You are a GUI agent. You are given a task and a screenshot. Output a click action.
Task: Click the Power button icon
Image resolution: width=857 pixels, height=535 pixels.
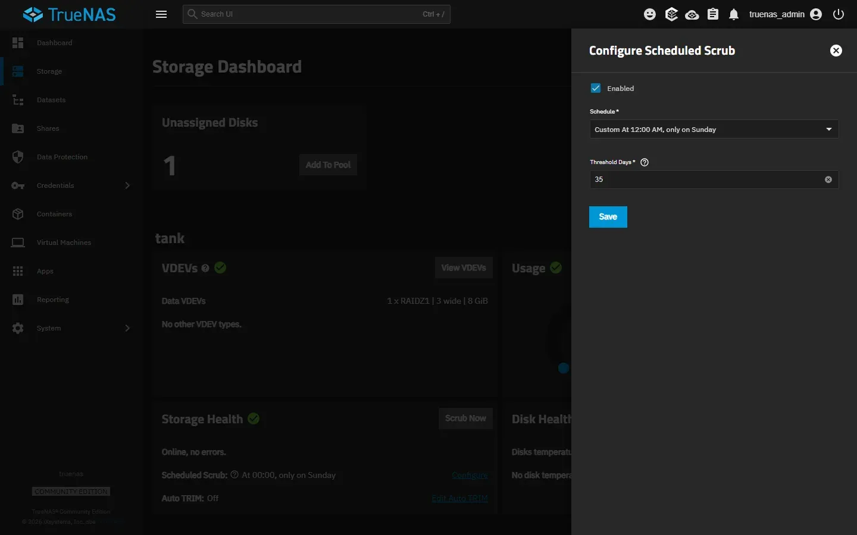[839, 14]
